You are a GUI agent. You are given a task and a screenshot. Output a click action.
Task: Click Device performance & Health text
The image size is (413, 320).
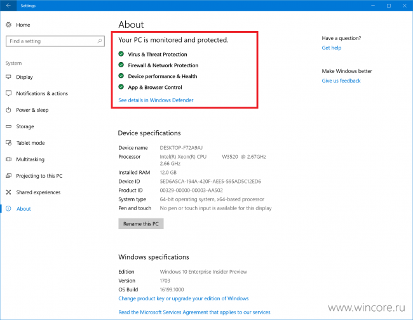(163, 76)
